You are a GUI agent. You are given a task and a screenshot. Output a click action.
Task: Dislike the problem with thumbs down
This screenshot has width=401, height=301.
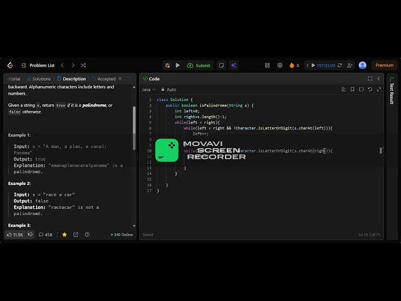[30, 235]
